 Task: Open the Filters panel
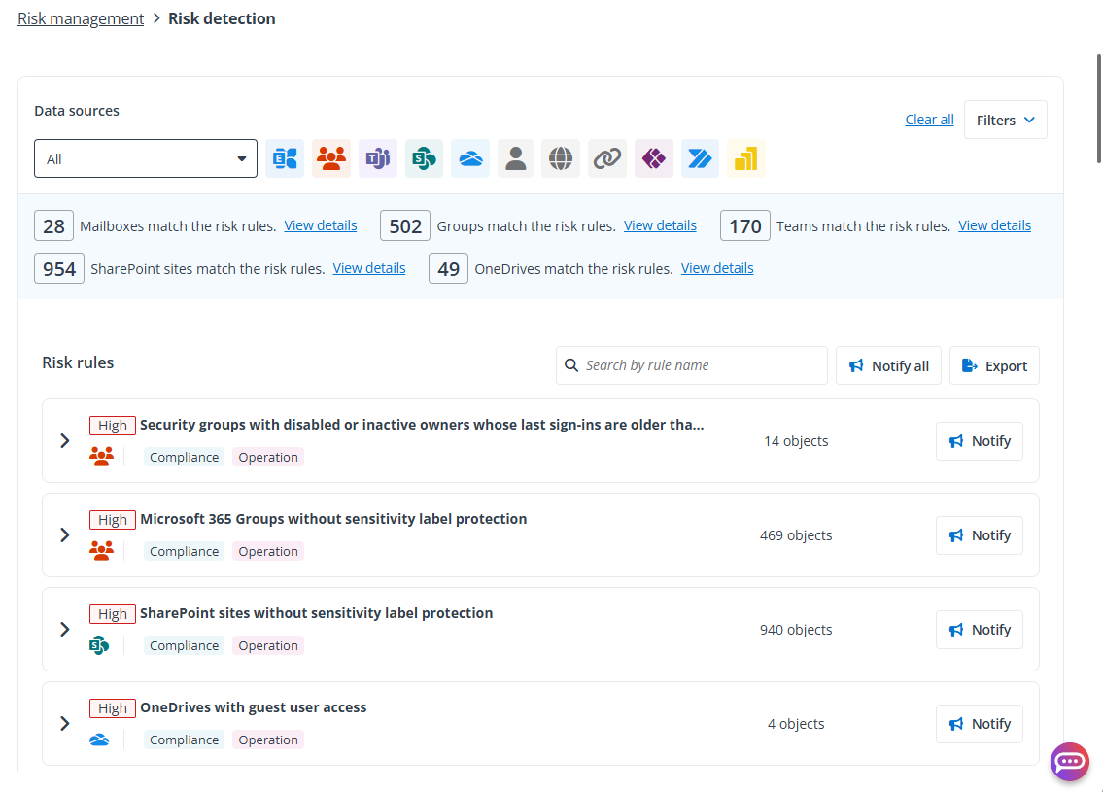[x=1005, y=119]
